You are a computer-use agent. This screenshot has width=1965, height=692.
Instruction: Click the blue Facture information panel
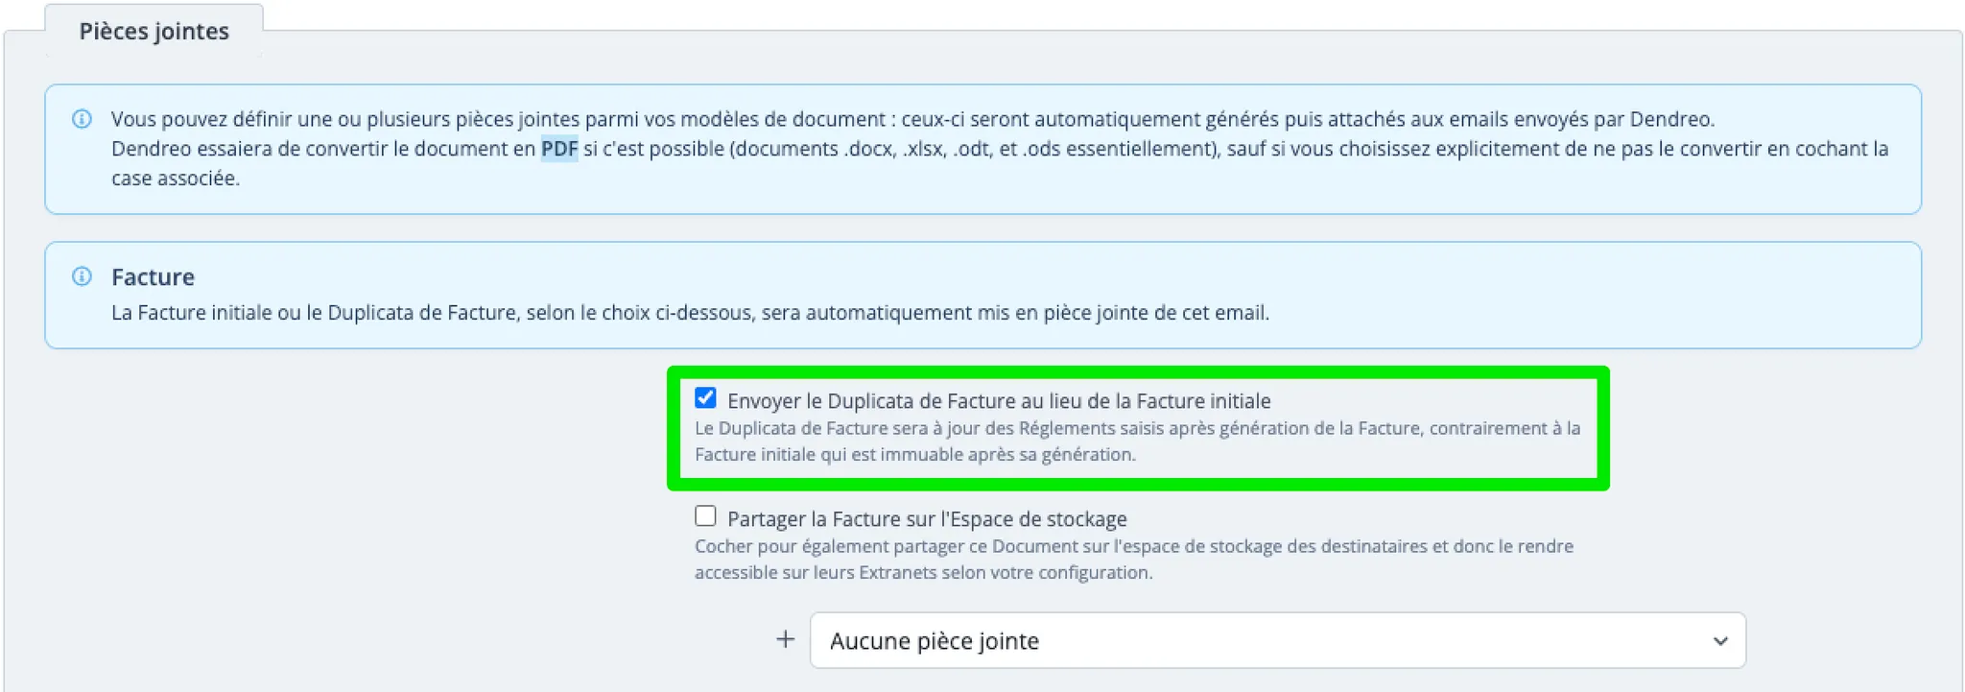(x=982, y=295)
